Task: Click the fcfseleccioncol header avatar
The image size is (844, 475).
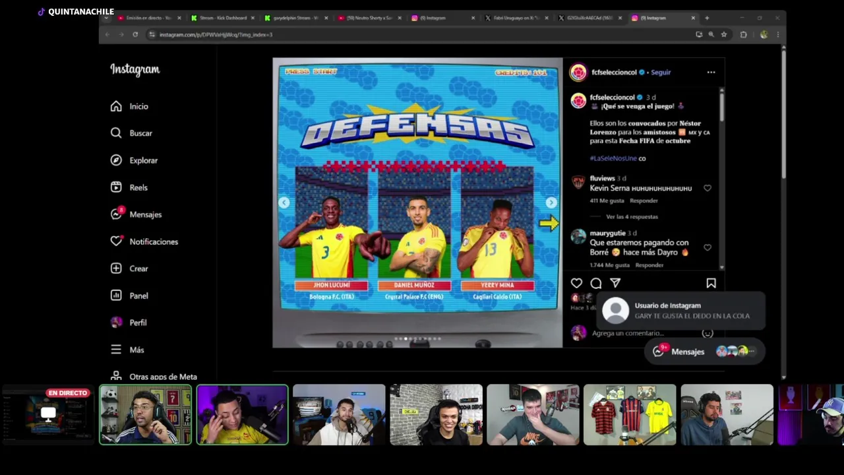Action: coord(578,73)
